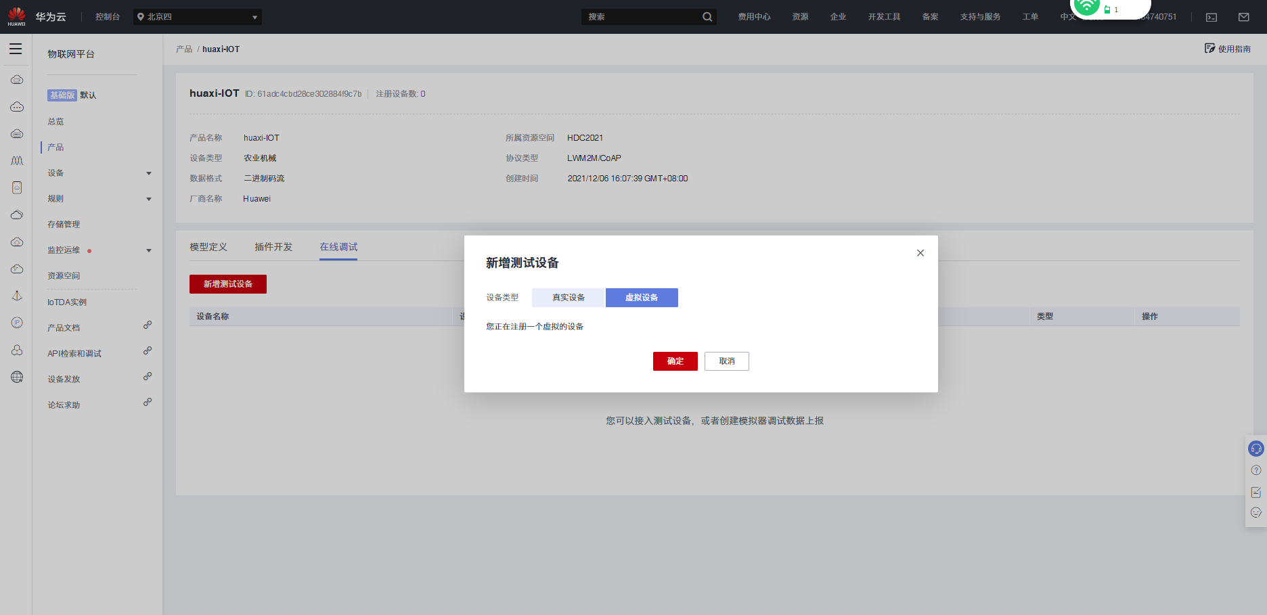Open the headset customer service icon

(x=1256, y=449)
